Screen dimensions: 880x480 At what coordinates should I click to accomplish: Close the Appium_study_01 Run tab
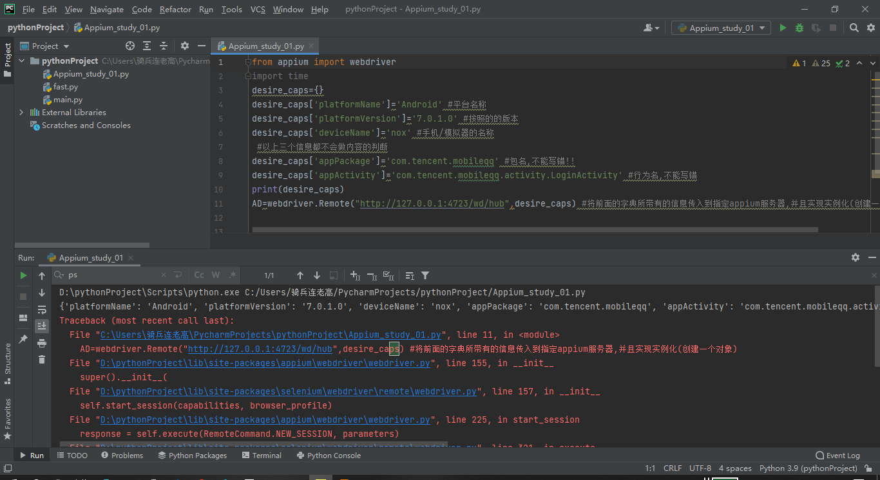[132, 257]
